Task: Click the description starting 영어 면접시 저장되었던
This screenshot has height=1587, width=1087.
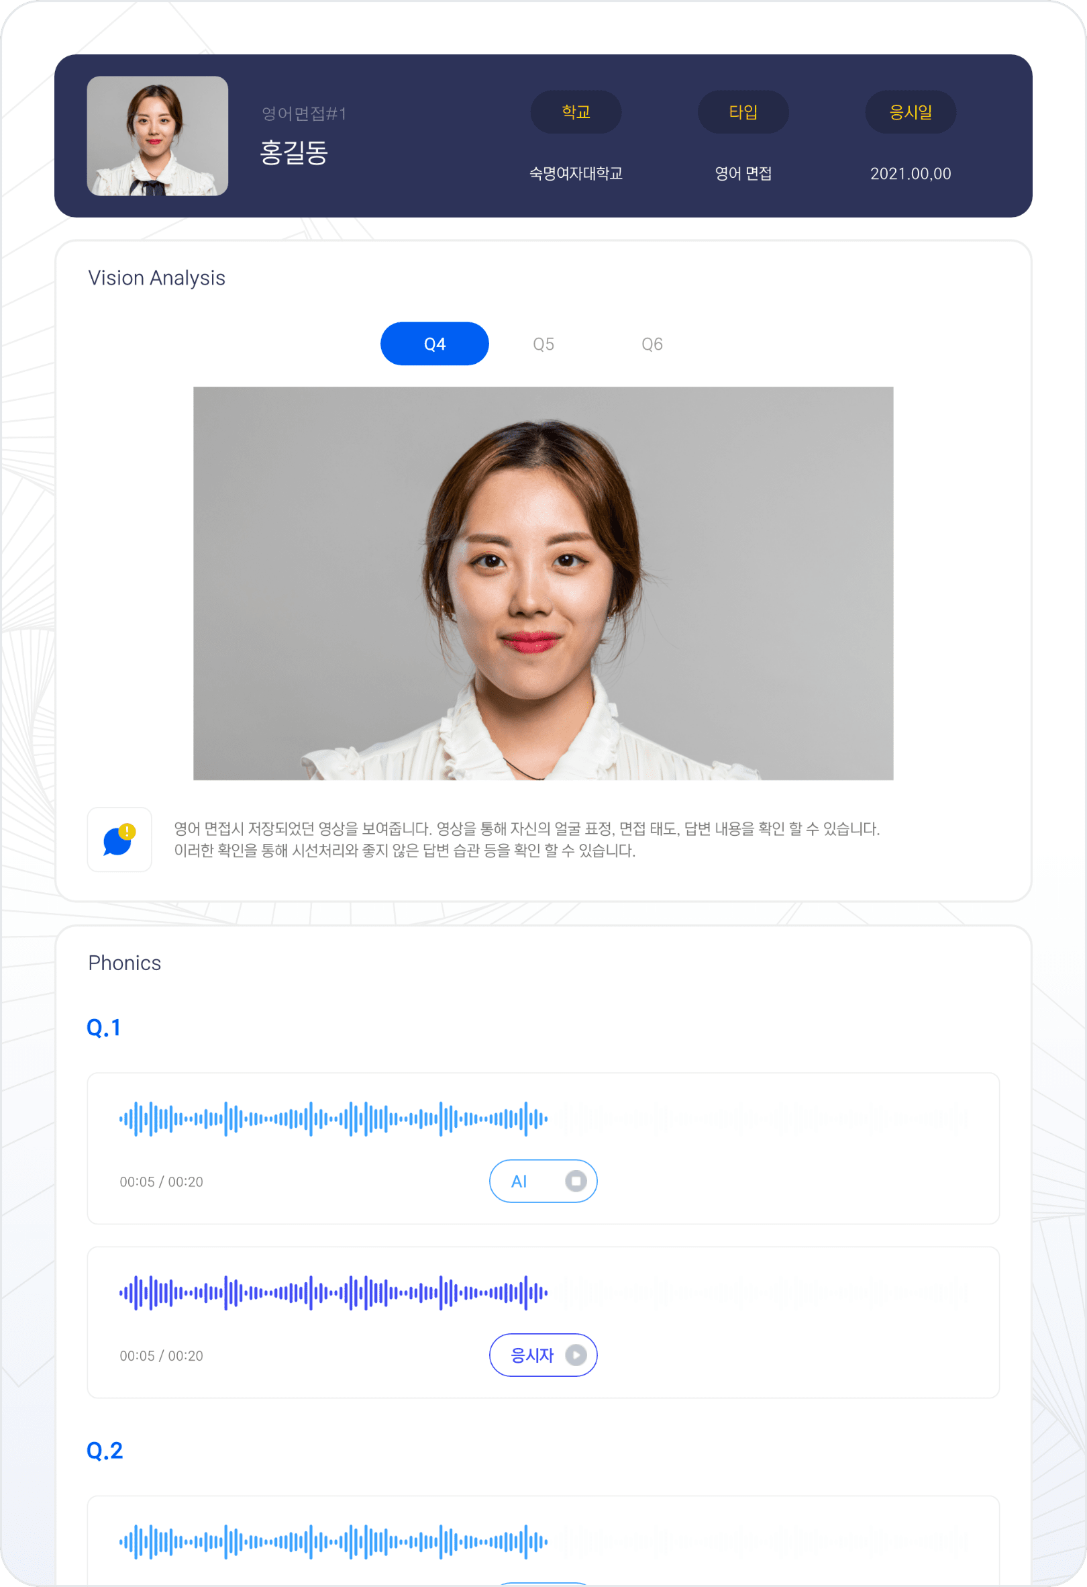Action: pyautogui.click(x=527, y=828)
